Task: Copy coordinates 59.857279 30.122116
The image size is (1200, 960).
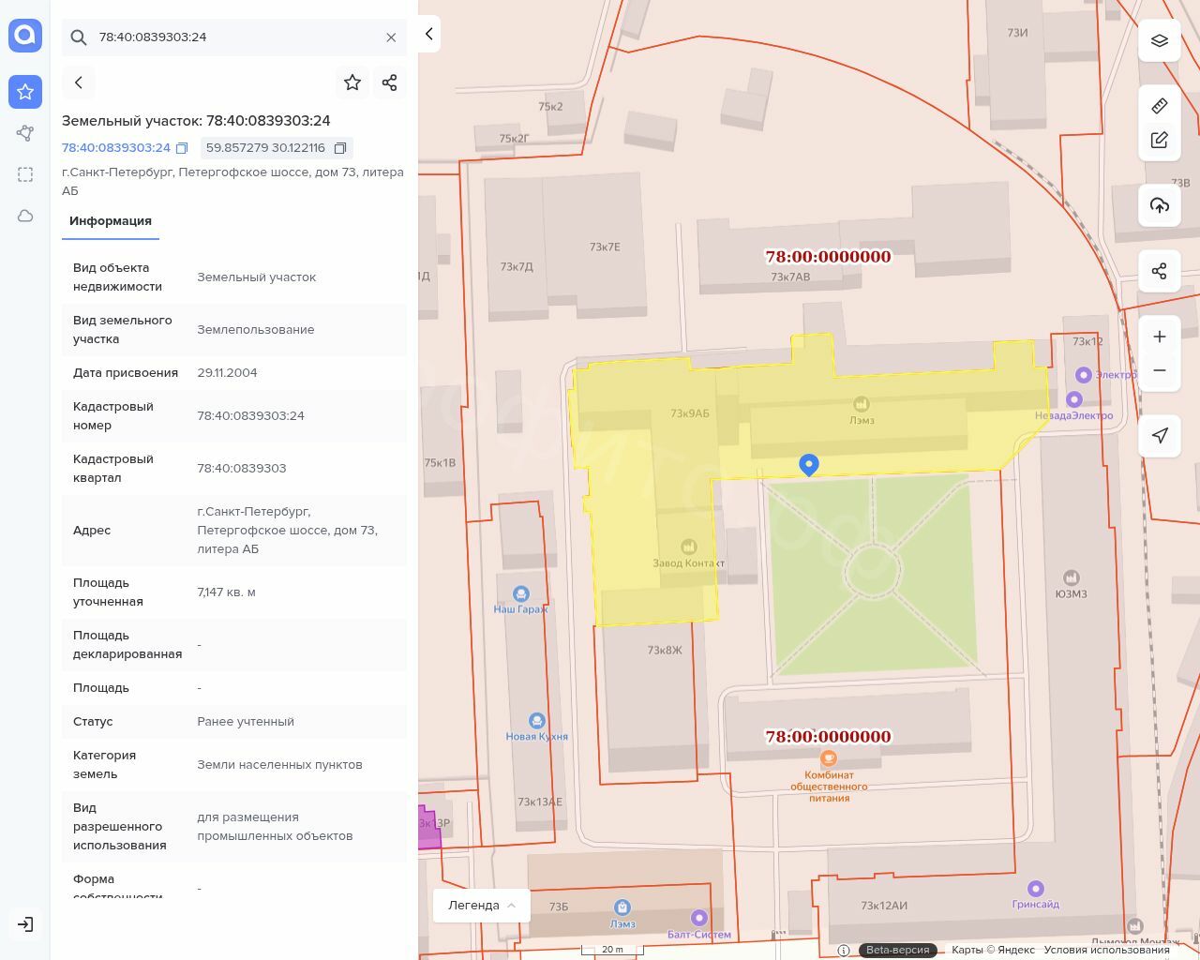Action: click(x=340, y=148)
